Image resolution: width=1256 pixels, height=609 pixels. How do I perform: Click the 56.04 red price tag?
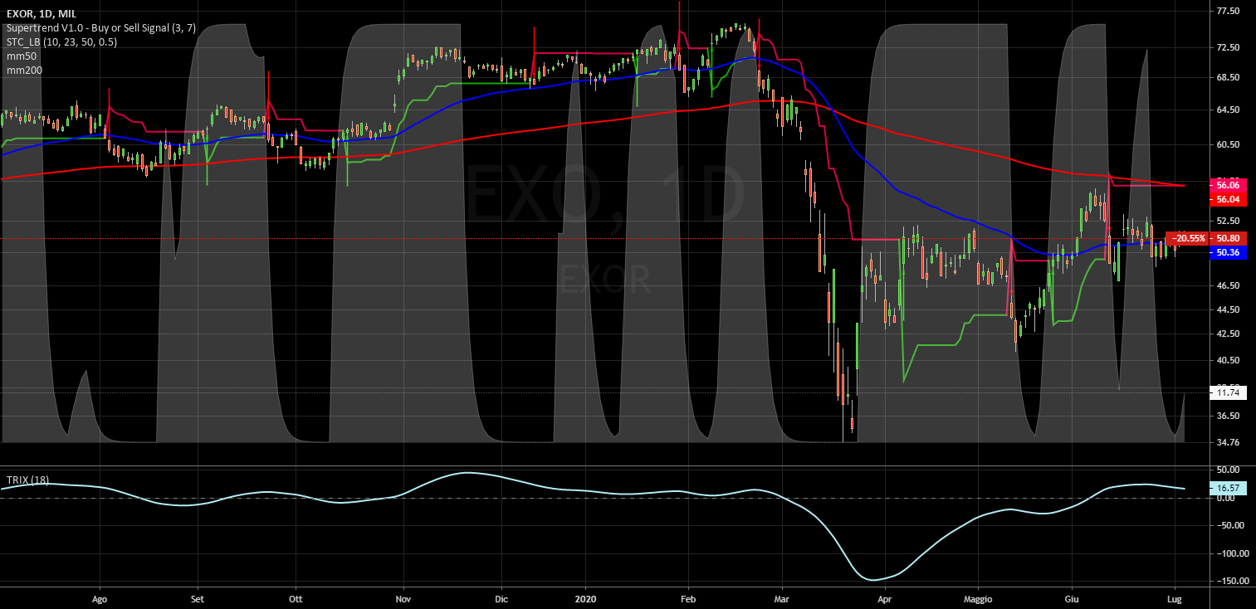[1228, 200]
